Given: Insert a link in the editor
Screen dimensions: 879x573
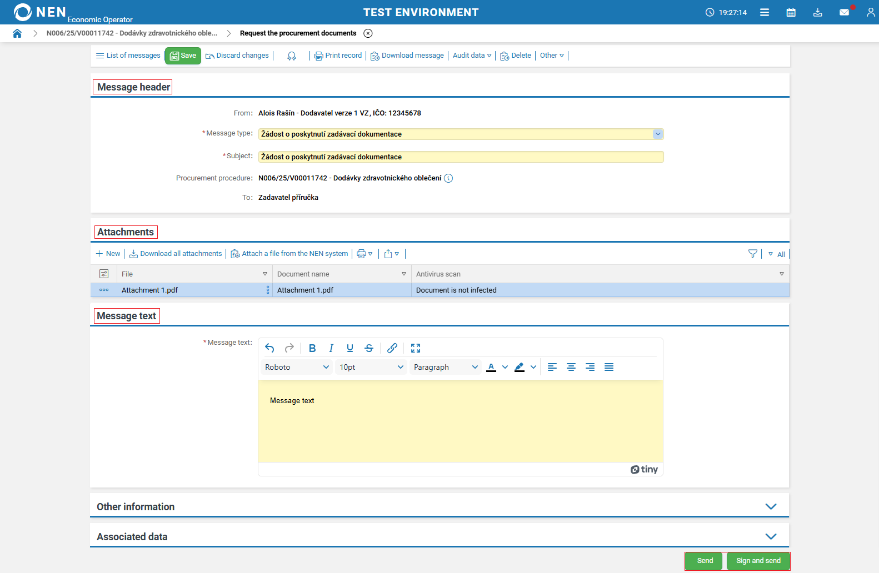Looking at the screenshot, I should (392, 348).
